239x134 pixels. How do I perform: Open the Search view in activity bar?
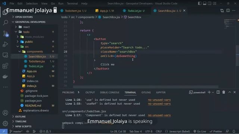coord(5,22)
